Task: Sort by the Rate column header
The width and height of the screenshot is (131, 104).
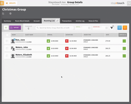Action: pyautogui.click(x=112, y=35)
